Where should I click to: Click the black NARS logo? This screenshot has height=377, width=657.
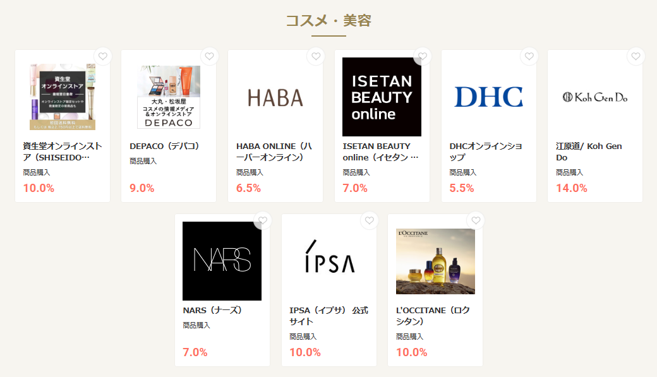pyautogui.click(x=222, y=261)
